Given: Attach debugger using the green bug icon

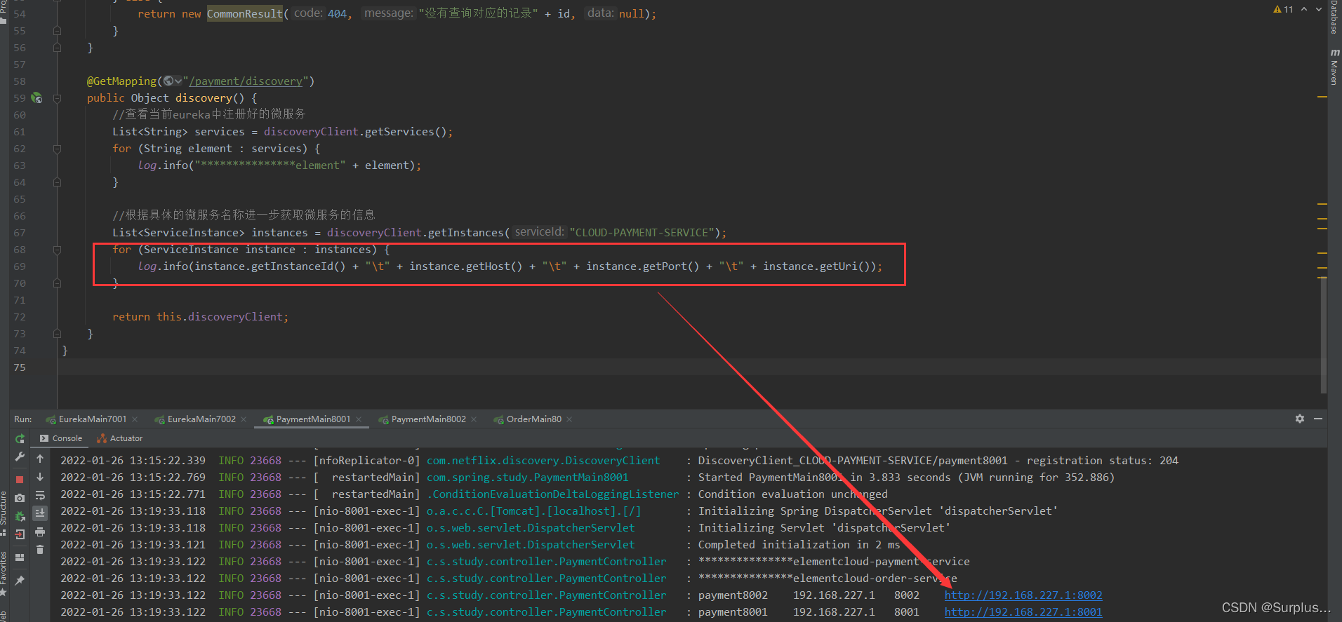Looking at the screenshot, I should pos(20,516).
